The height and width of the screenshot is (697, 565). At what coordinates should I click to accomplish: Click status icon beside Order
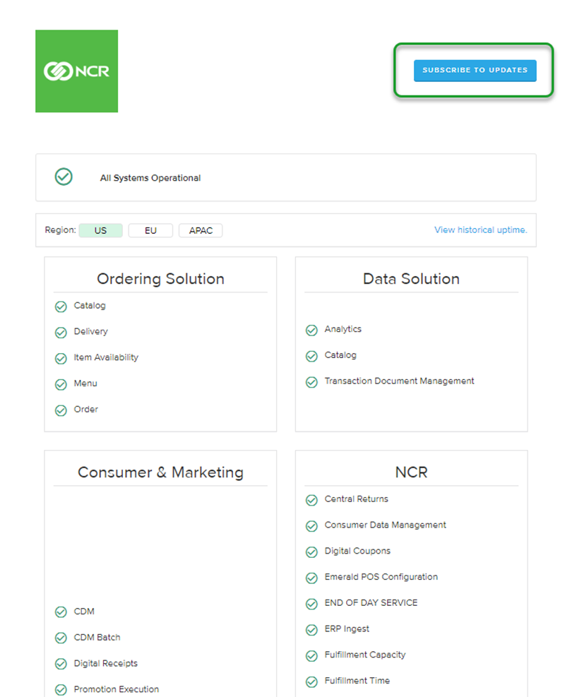tap(61, 410)
